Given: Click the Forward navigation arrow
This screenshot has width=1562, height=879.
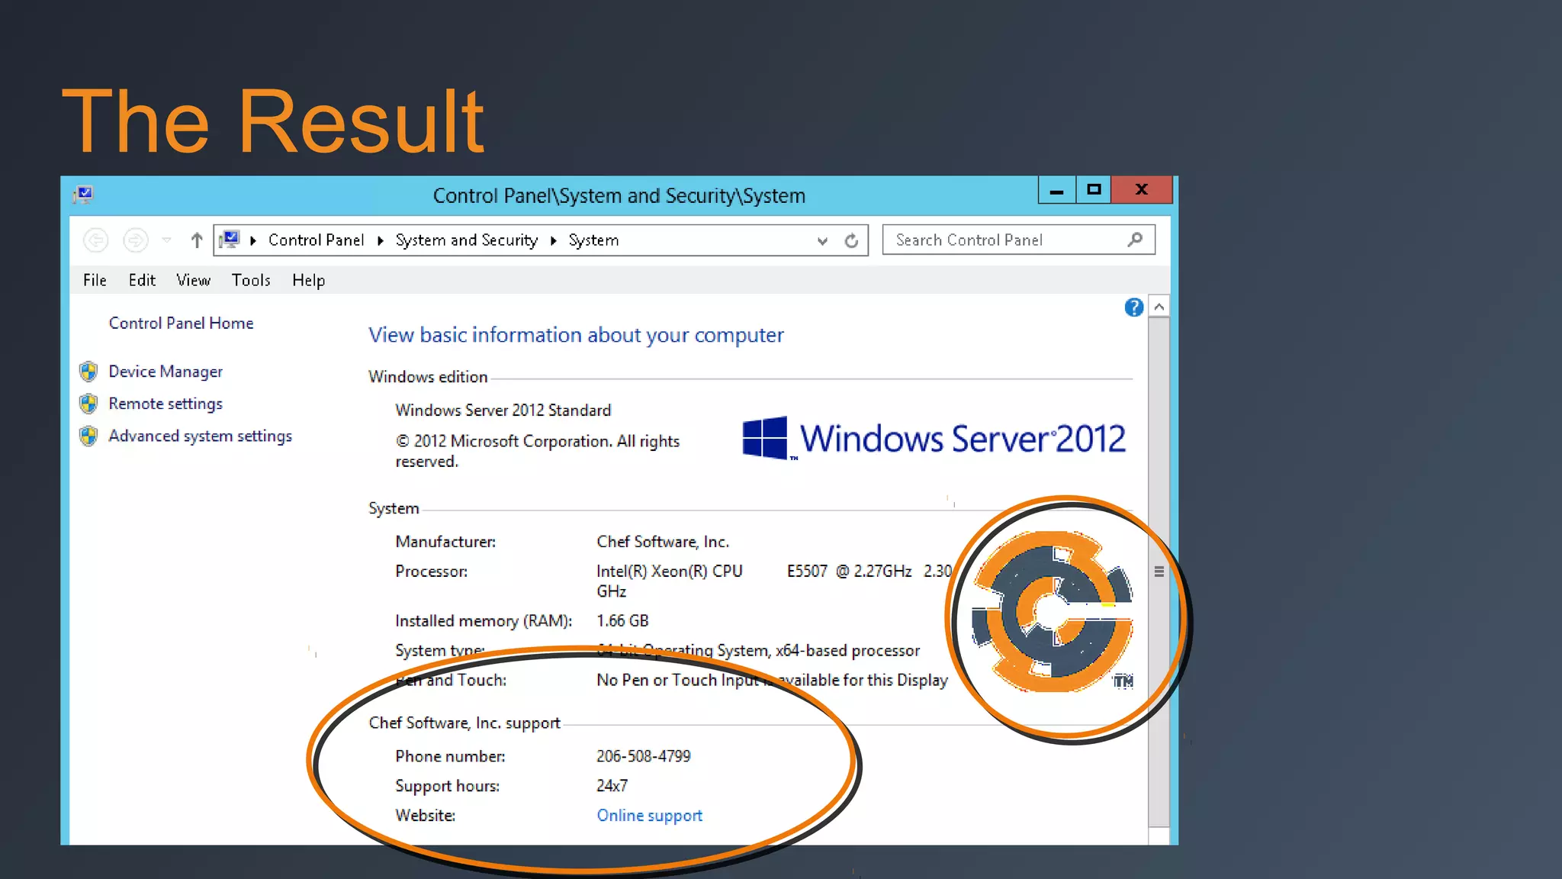Looking at the screenshot, I should pyautogui.click(x=136, y=240).
